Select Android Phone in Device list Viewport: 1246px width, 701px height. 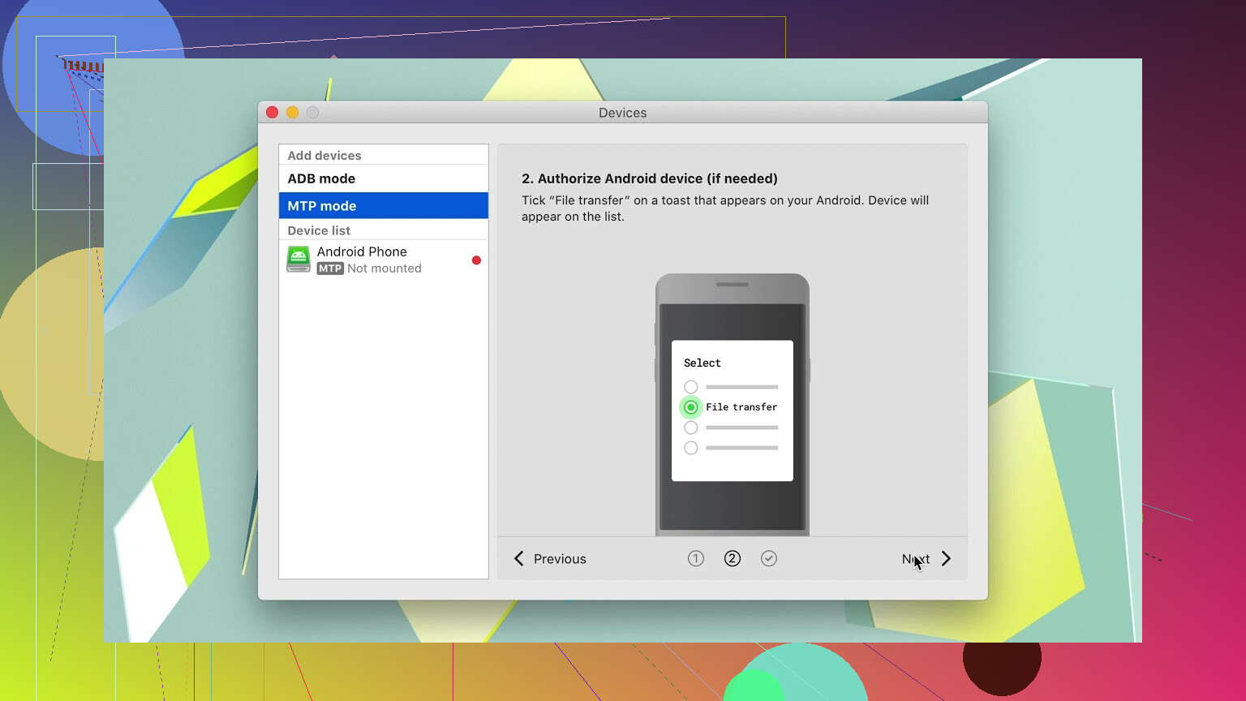[383, 260]
